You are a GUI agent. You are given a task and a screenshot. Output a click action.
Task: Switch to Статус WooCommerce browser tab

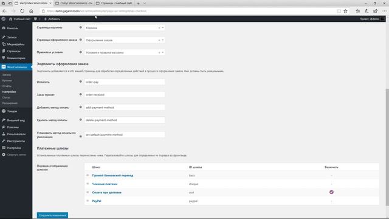click(74, 3)
